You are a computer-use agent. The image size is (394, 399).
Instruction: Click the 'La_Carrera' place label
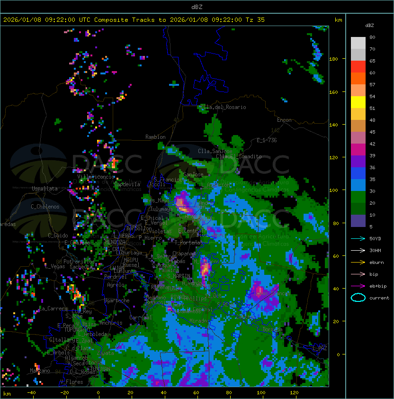tap(54, 308)
